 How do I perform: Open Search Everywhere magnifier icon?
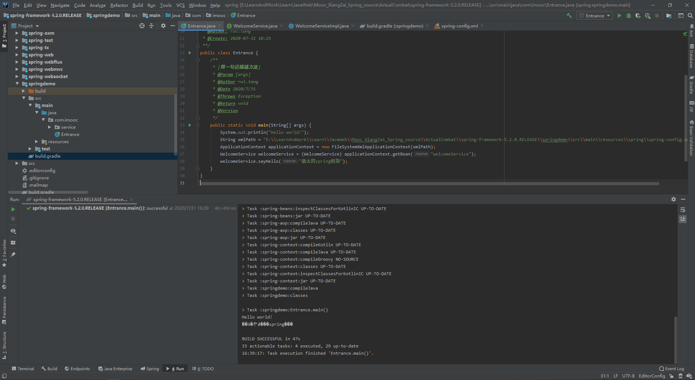coord(690,16)
